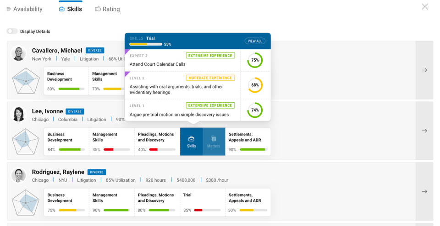Click the DIVERSE badge next to Cavallero

(95, 50)
